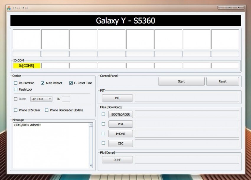Viewport: 251px width, 180px height.
Task: Tick the checkbox beside PHONE button
Action: tap(103, 134)
